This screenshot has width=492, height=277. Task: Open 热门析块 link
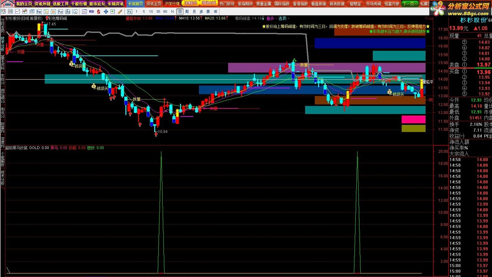click(x=227, y=4)
